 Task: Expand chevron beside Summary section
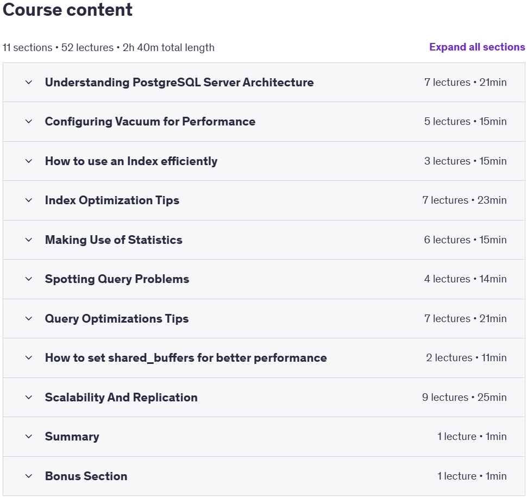pyautogui.click(x=29, y=437)
